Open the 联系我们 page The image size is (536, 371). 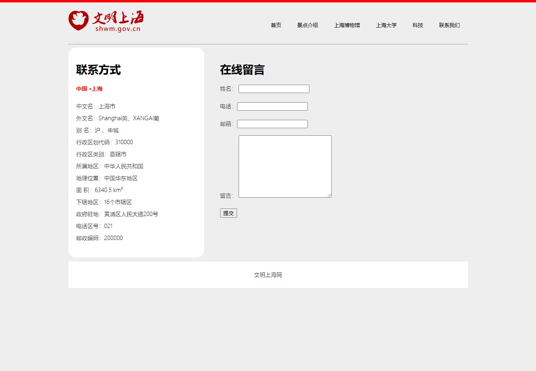[449, 25]
